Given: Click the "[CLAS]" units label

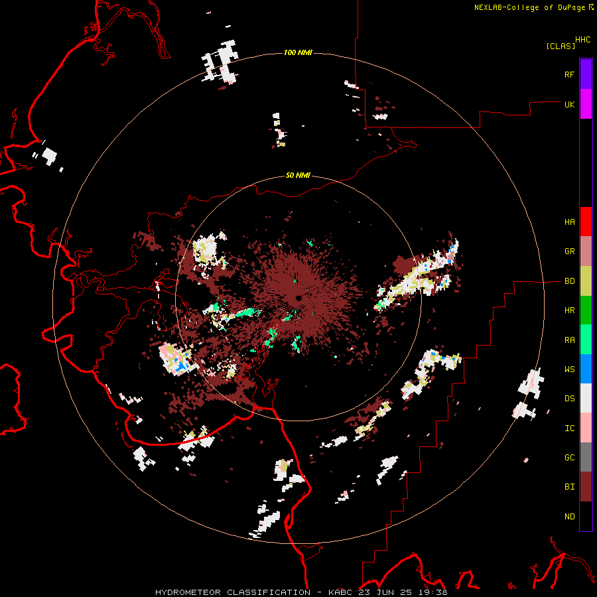Looking at the screenshot, I should (561, 46).
